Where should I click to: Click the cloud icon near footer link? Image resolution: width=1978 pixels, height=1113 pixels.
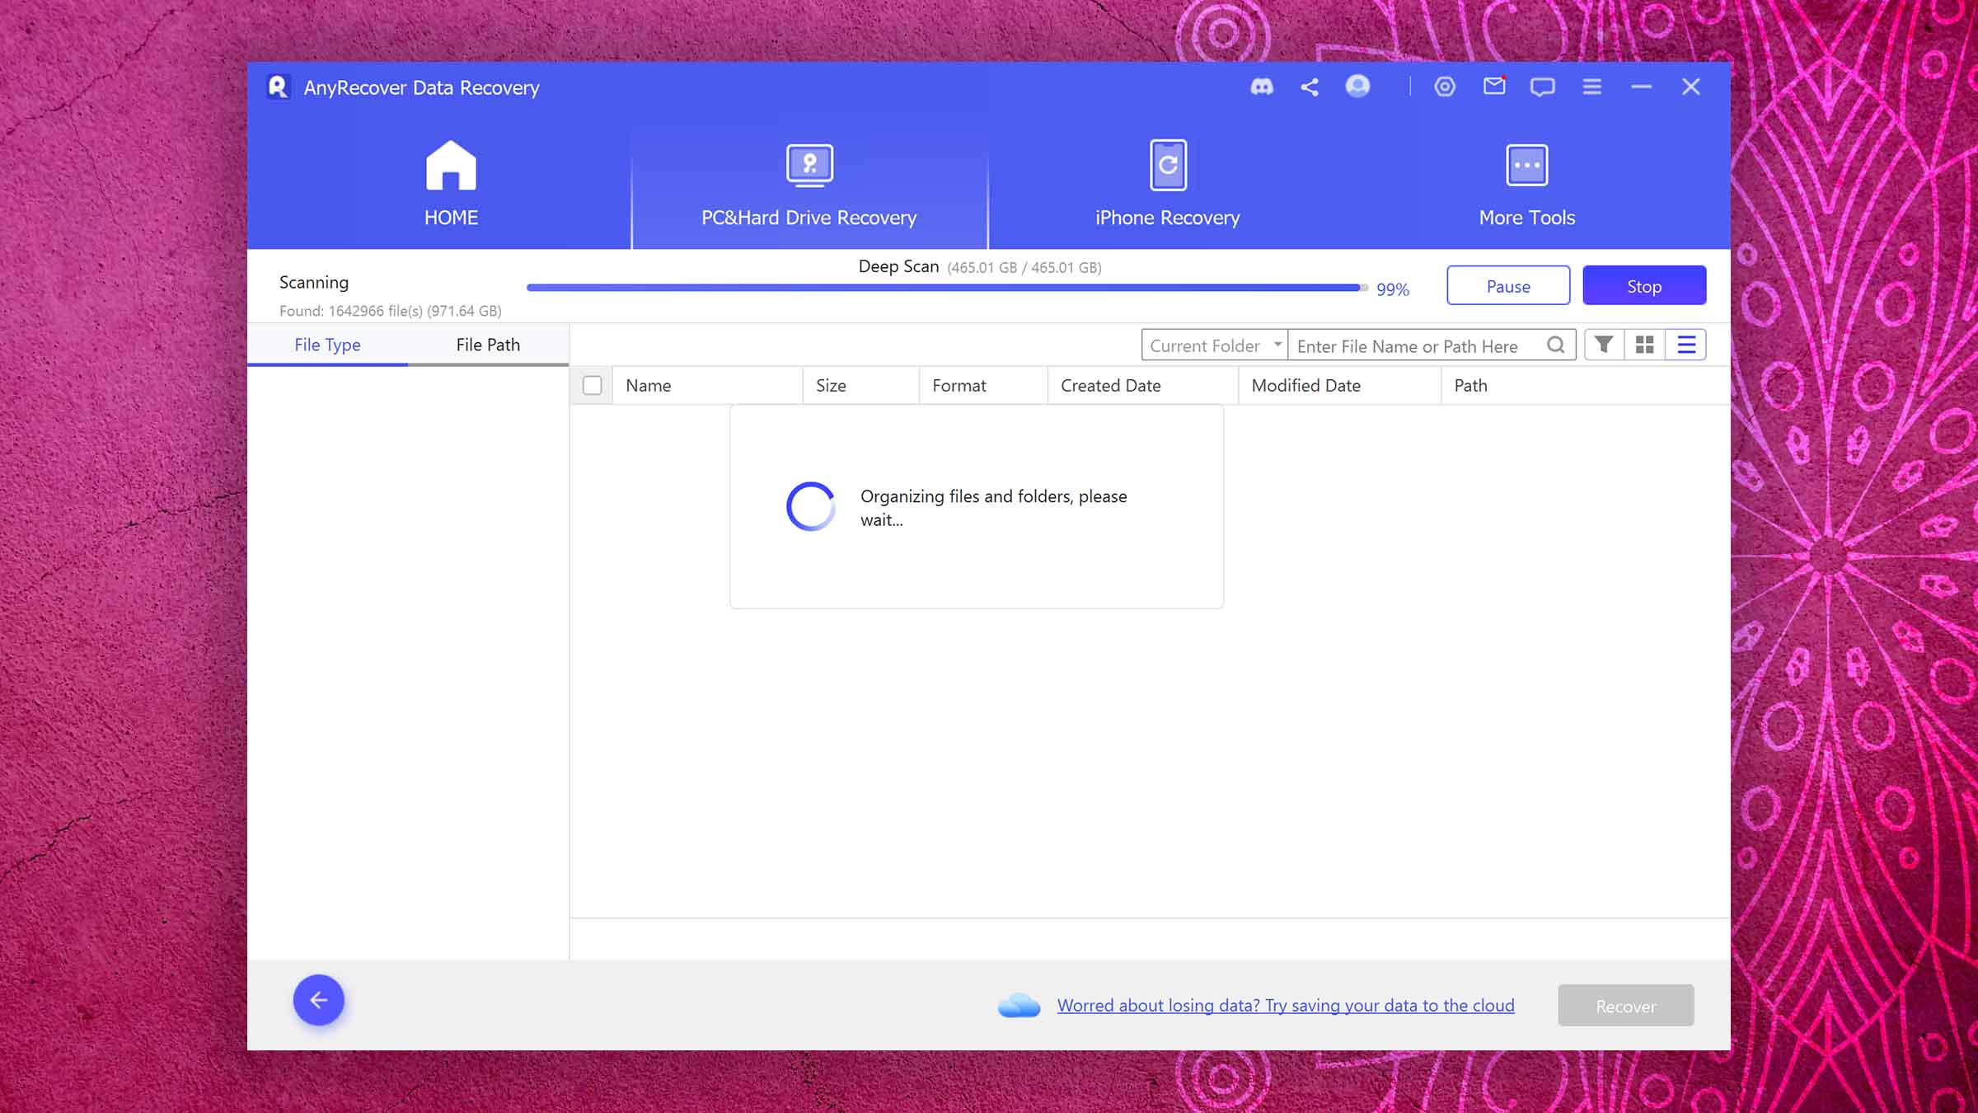pos(1019,1005)
